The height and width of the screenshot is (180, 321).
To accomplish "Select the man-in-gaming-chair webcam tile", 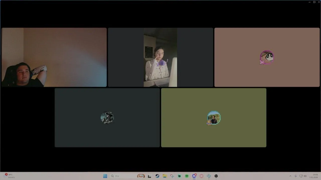I will [x=54, y=57].
